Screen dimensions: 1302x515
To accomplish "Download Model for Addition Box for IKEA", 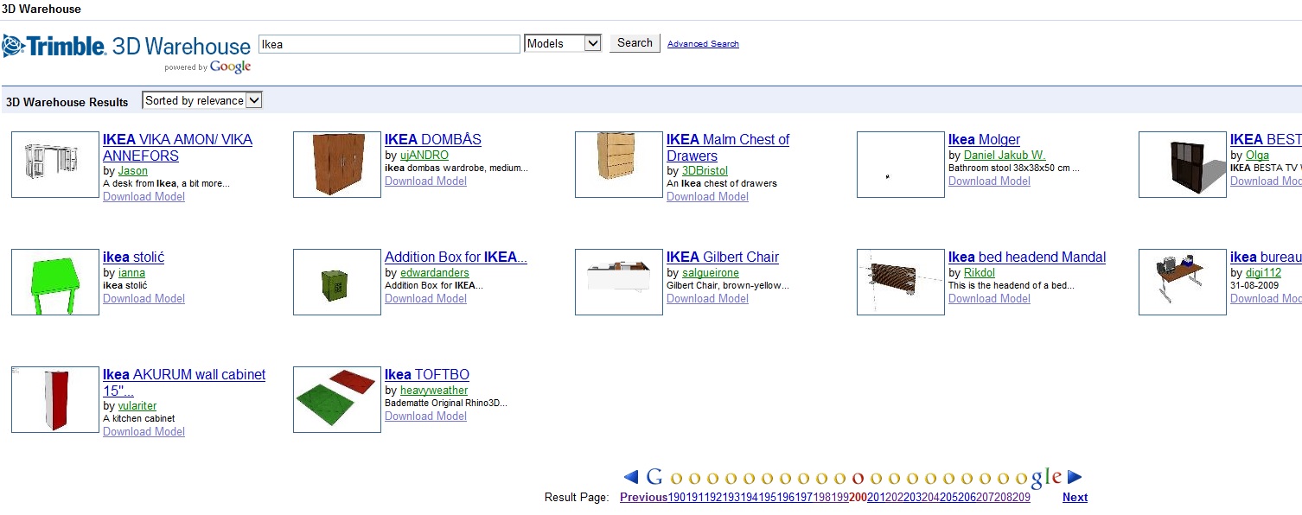I will click(425, 298).
